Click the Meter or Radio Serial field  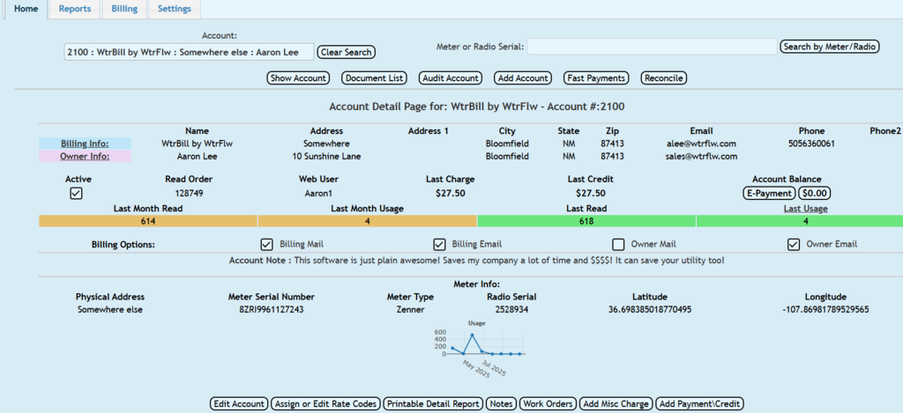(652, 46)
